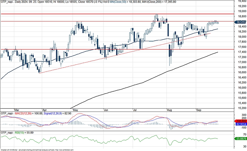Click the Aug month label on time axis
This screenshot has width=247, height=151.
[169, 110]
